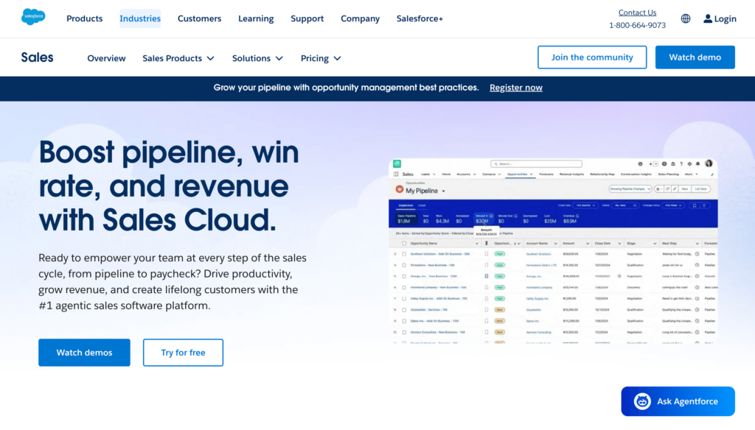
Task: Click clock icon on Harmon Consulting row
Action: [x=697, y=332]
